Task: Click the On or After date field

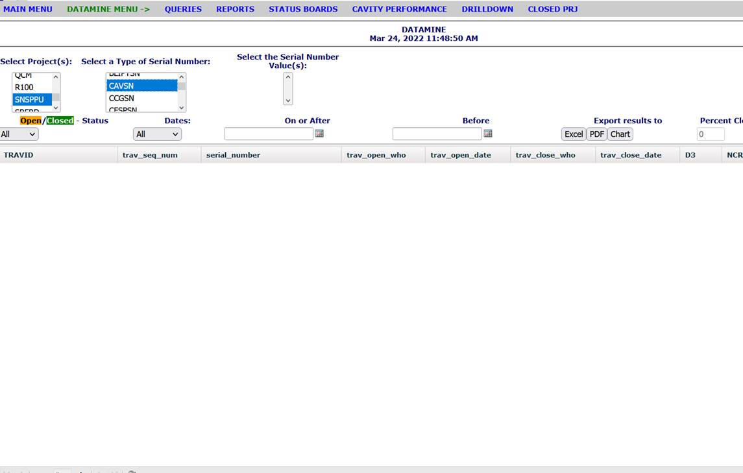Action: click(x=269, y=134)
